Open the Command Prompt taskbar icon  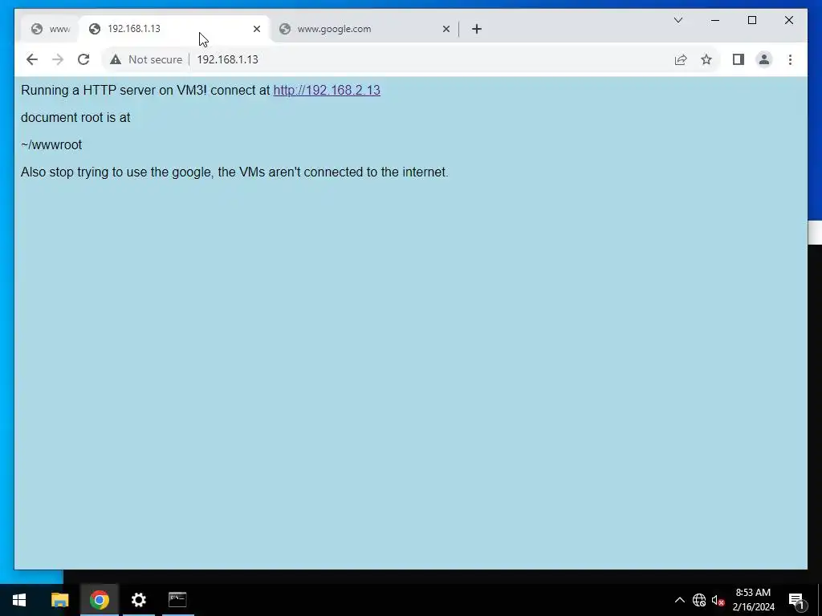click(x=177, y=600)
